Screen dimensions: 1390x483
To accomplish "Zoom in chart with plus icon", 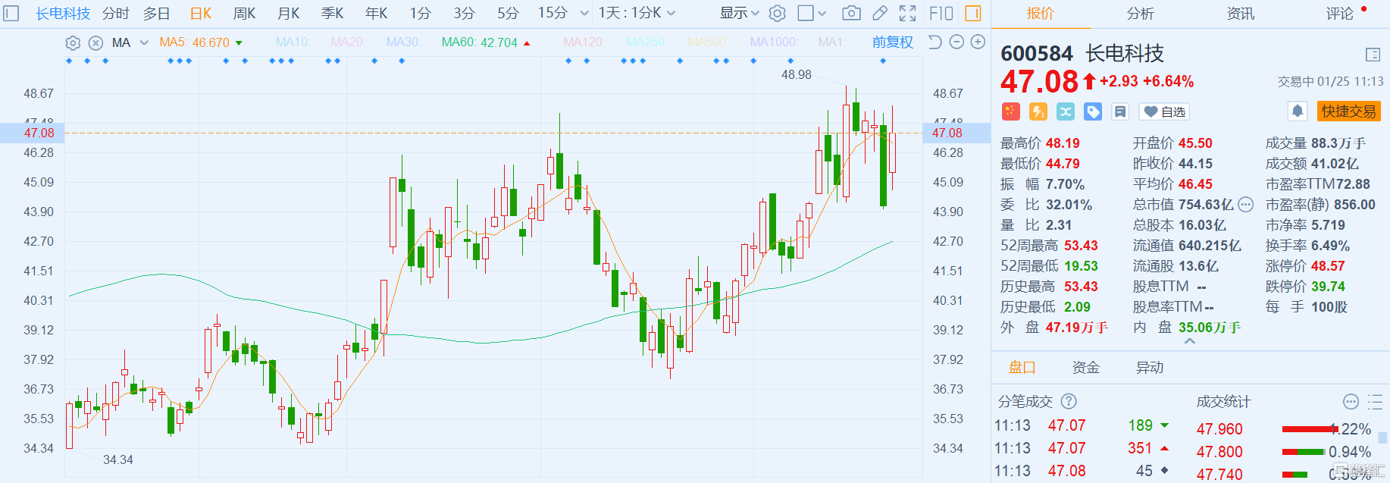I will pyautogui.click(x=978, y=42).
